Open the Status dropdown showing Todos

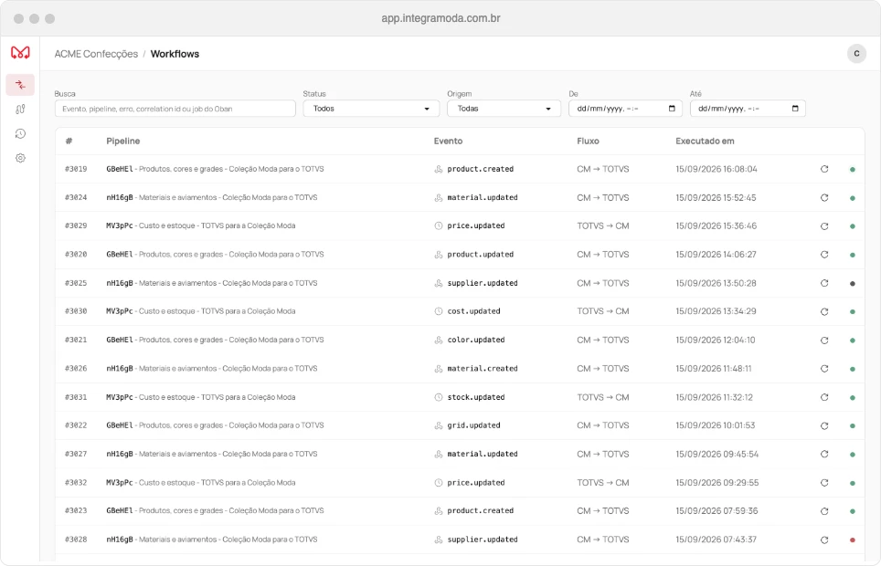[371, 109]
